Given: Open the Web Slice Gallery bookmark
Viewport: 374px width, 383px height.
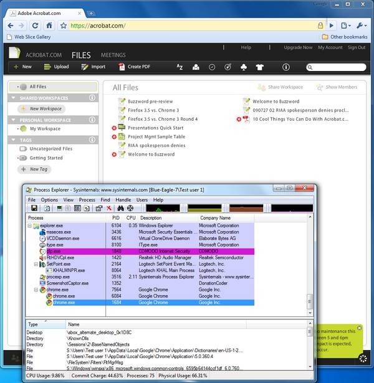Looking at the screenshot, I should pyautogui.click(x=29, y=37).
